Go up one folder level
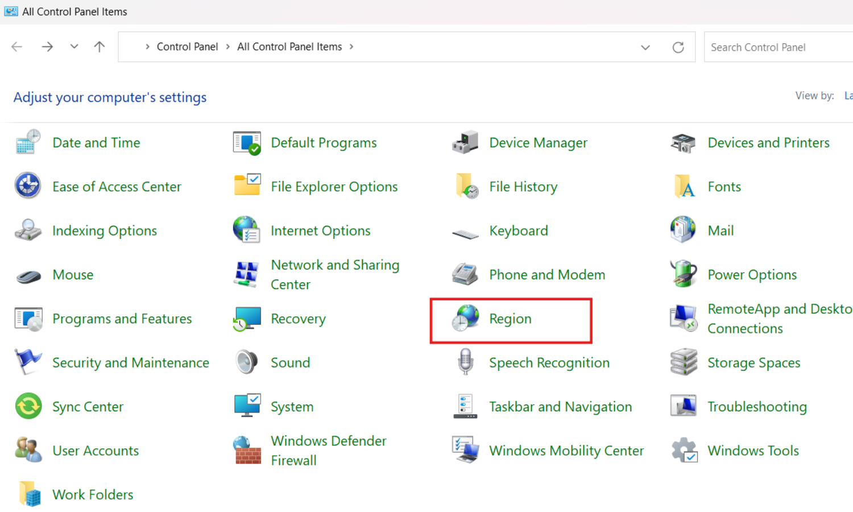The height and width of the screenshot is (512, 853). pyautogui.click(x=100, y=47)
